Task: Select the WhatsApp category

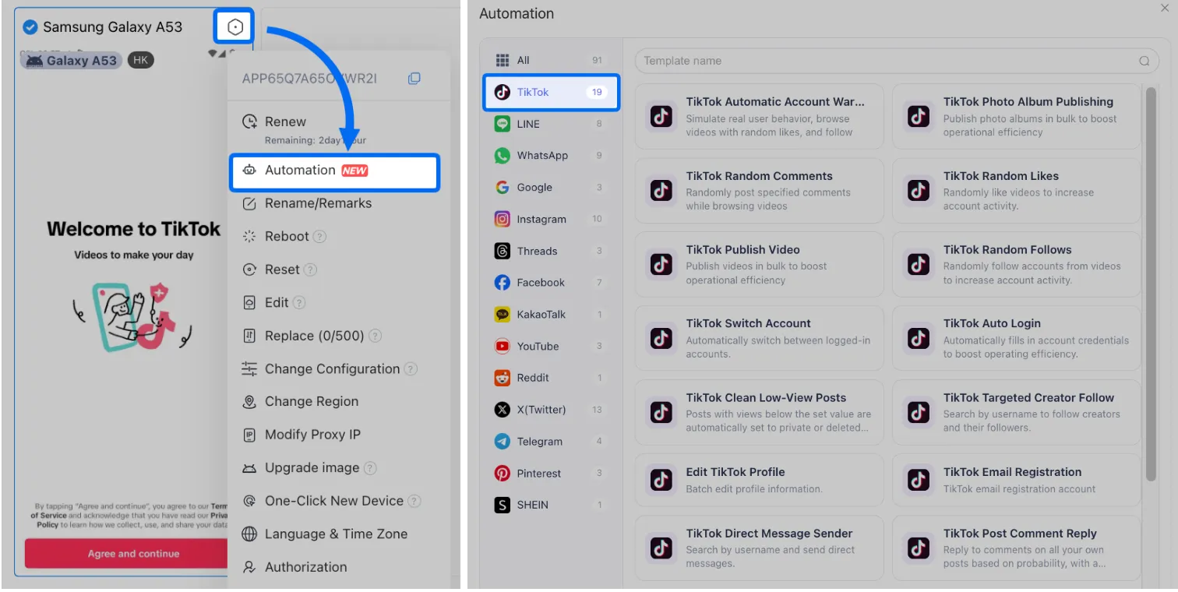Action: tap(550, 155)
